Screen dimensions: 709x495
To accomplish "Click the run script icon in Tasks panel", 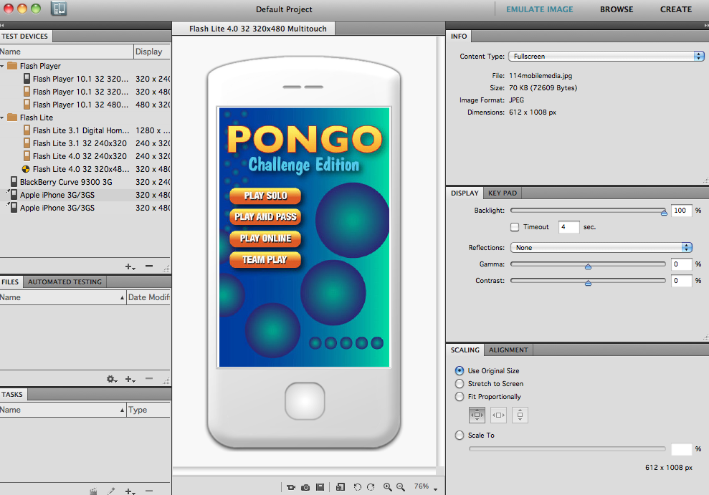I will (x=93, y=491).
